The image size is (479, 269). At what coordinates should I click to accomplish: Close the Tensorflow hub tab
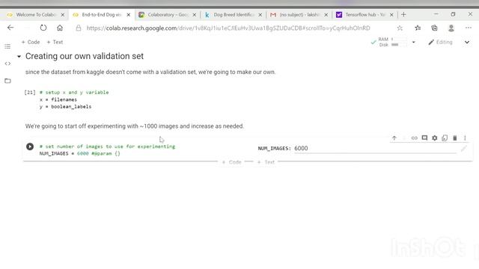[x=391, y=15]
